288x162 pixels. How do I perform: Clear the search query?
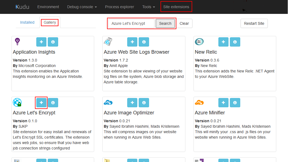[184, 23]
